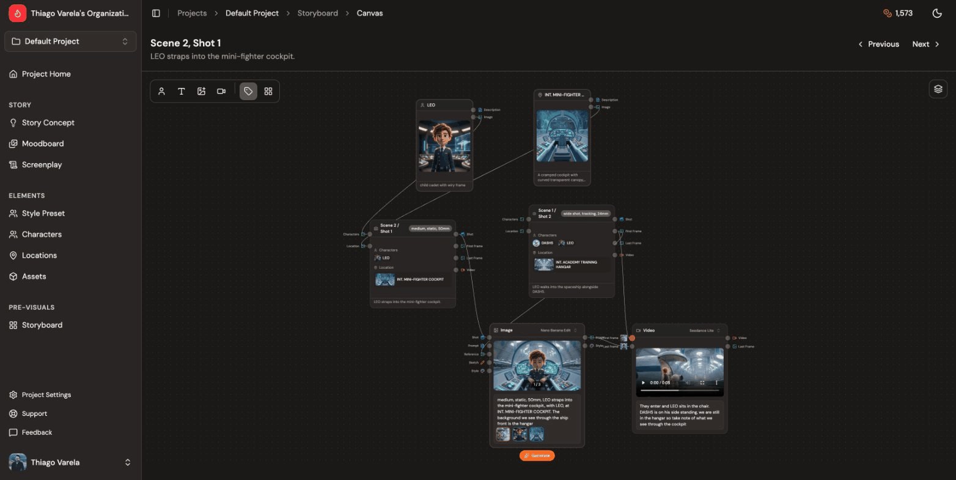Screen dimensions: 956x480
Task: Click the first variant thumbnail in the Image node
Action: pyautogui.click(x=503, y=434)
